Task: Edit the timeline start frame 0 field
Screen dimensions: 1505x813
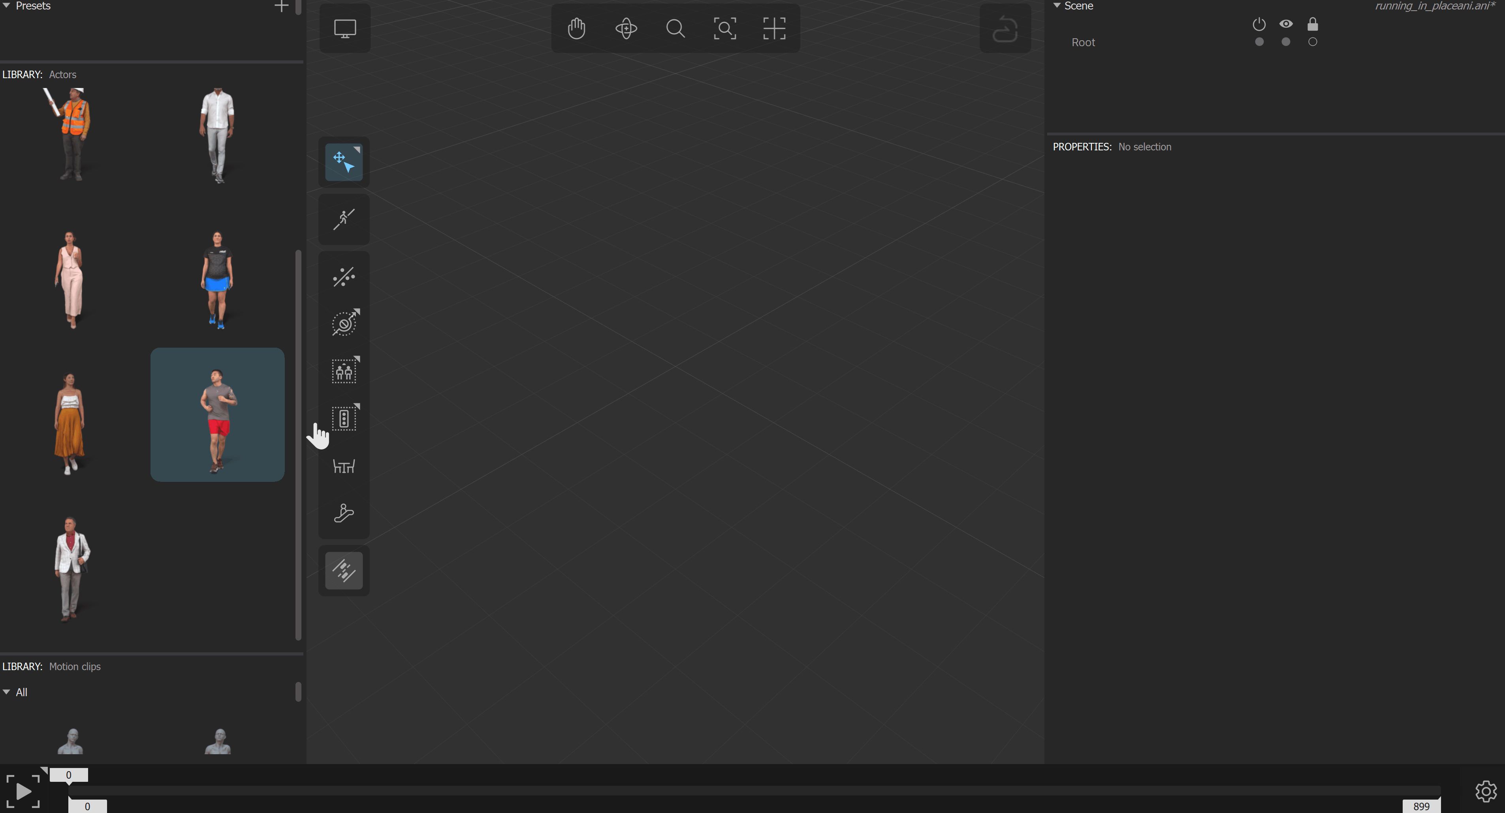Action: 87,807
